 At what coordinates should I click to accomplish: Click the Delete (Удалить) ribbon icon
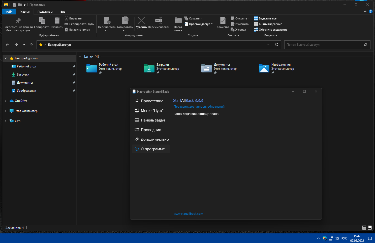[141, 20]
